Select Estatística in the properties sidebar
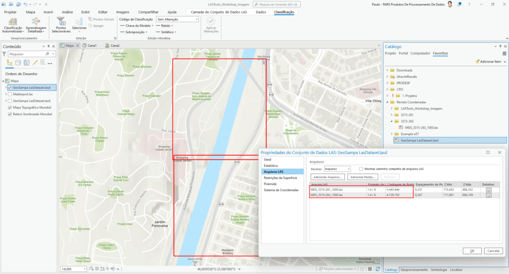This screenshot has height=274, width=509. coord(271,165)
